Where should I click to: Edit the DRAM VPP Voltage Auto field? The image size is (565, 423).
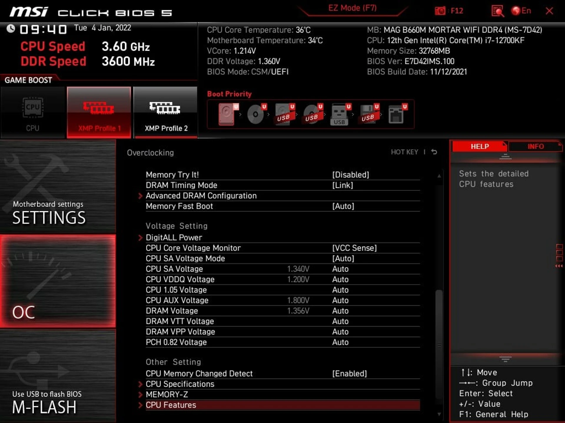pos(340,332)
